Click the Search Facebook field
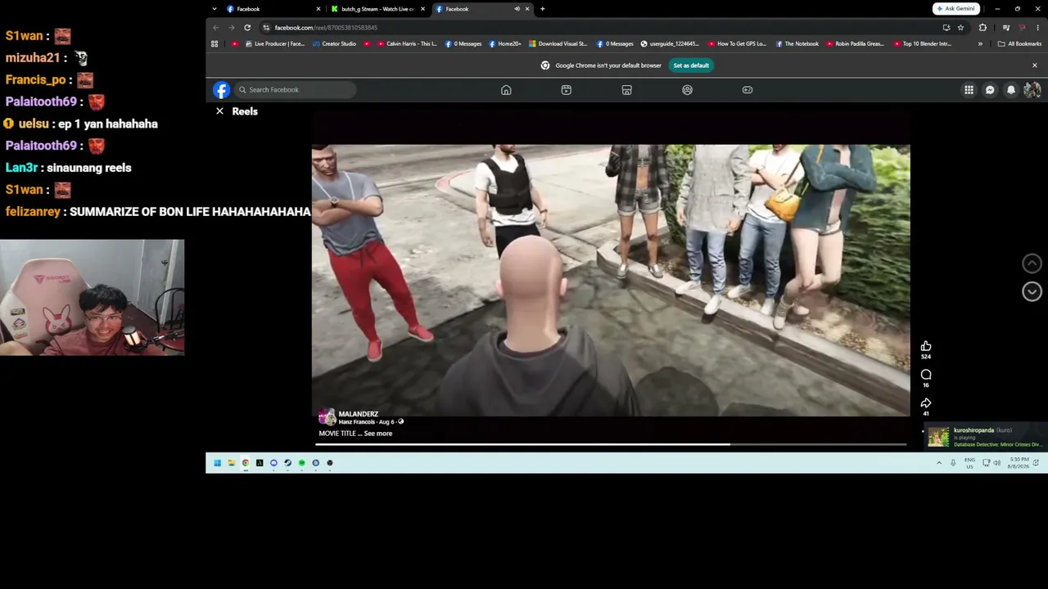This screenshot has height=589, width=1048. (296, 90)
